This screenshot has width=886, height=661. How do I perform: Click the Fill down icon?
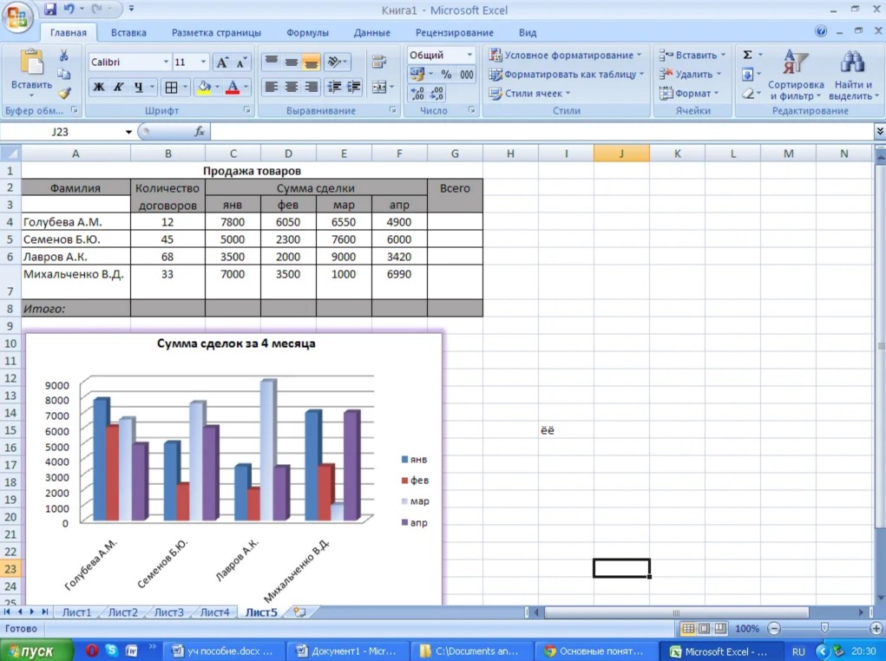coord(747,74)
